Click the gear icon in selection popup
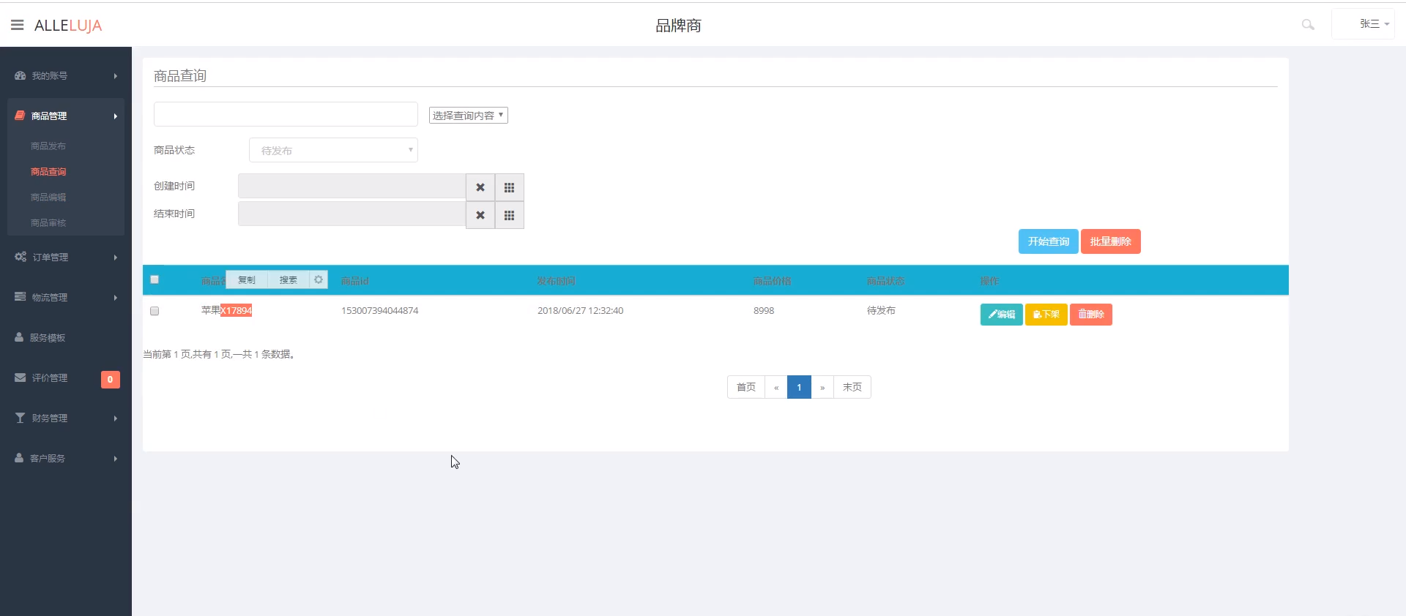Screen dimensions: 1406x616 (x=319, y=279)
